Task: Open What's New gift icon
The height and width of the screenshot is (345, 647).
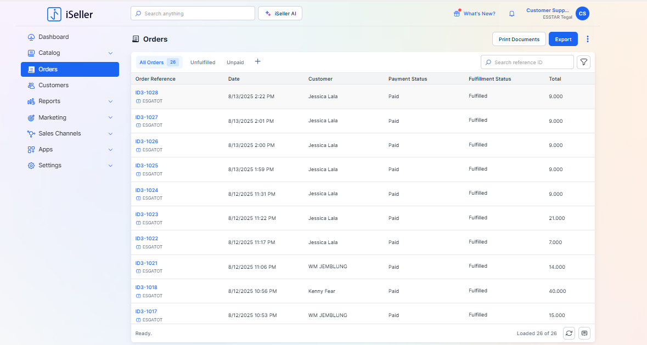Action: tap(457, 14)
